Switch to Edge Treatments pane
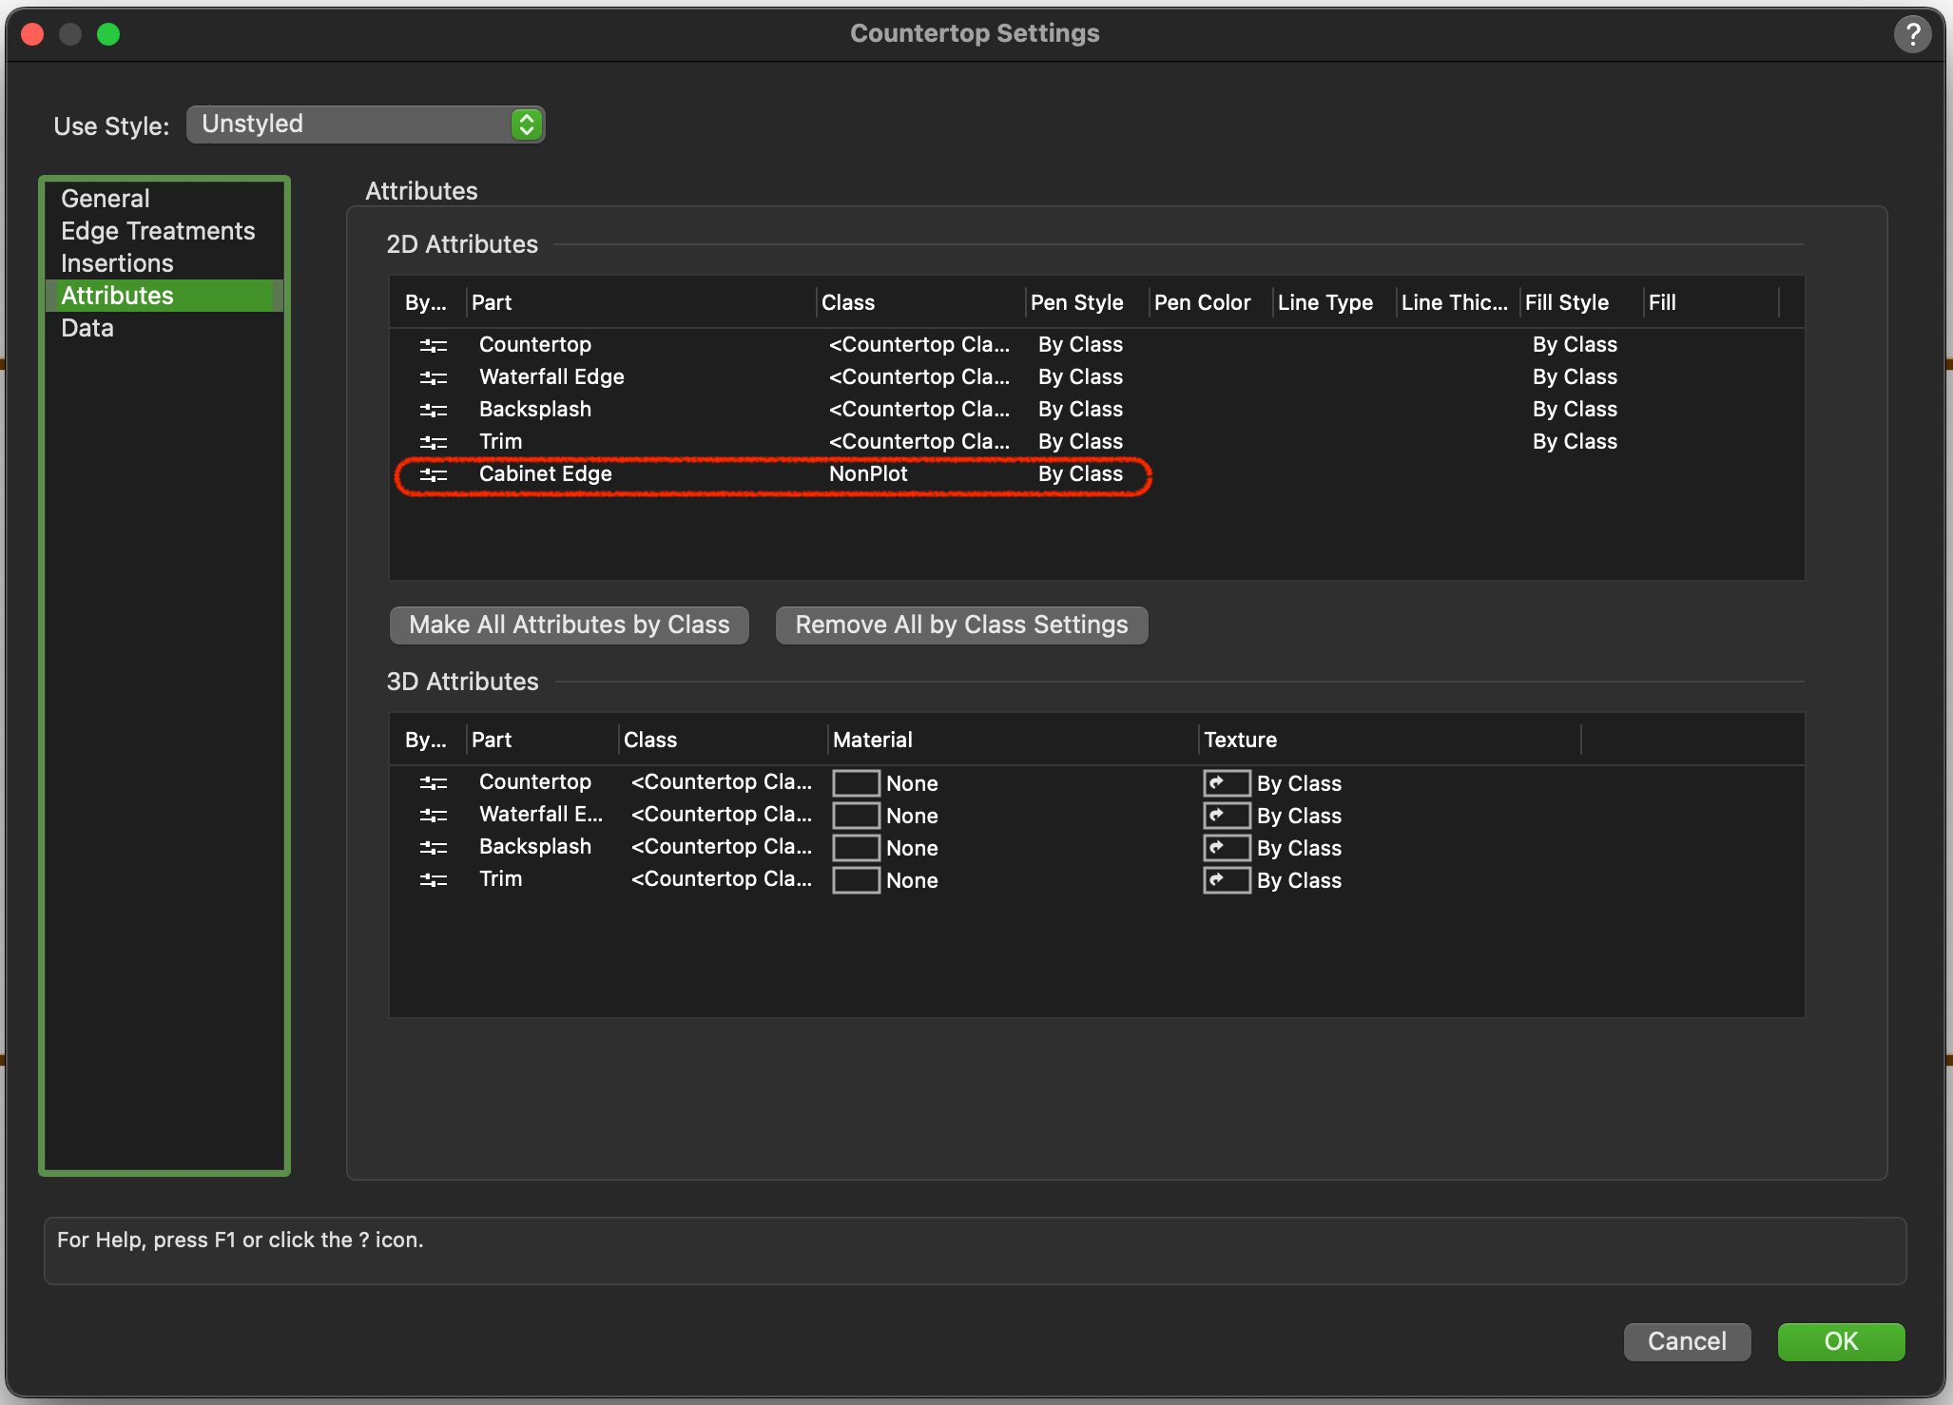The image size is (1953, 1405). tap(158, 231)
